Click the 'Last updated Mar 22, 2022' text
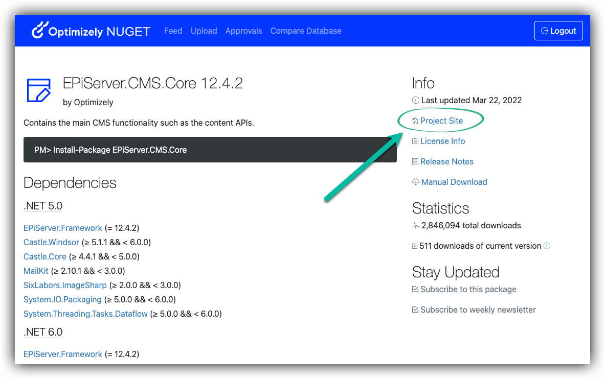 (x=472, y=100)
